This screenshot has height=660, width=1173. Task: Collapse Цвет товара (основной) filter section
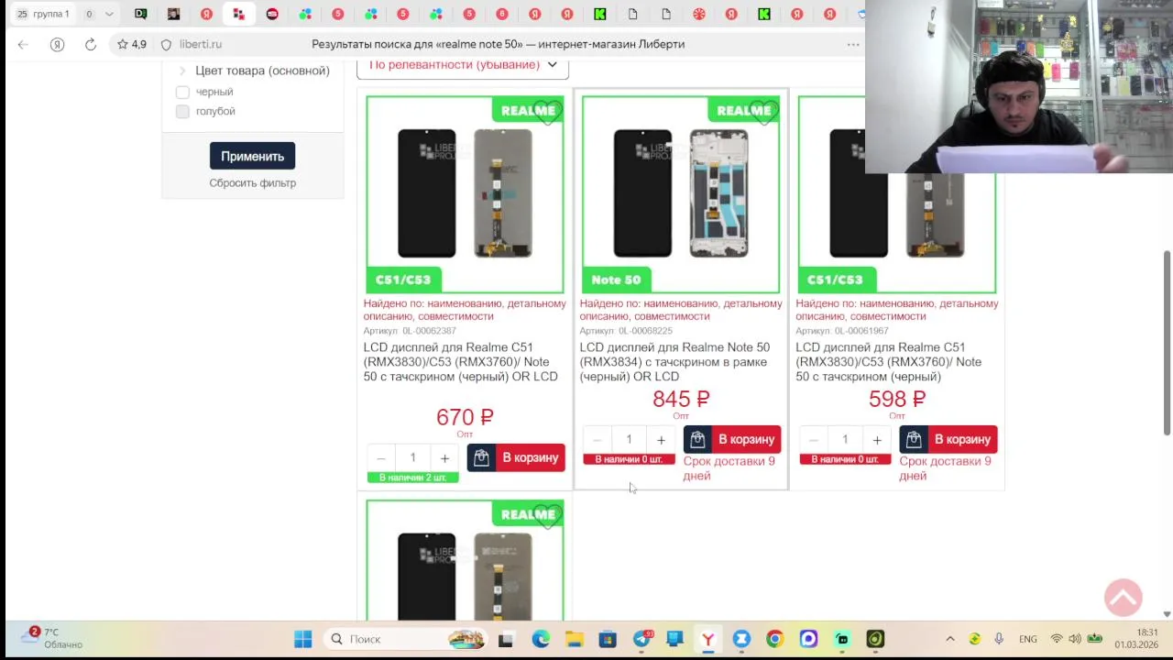coord(182,71)
